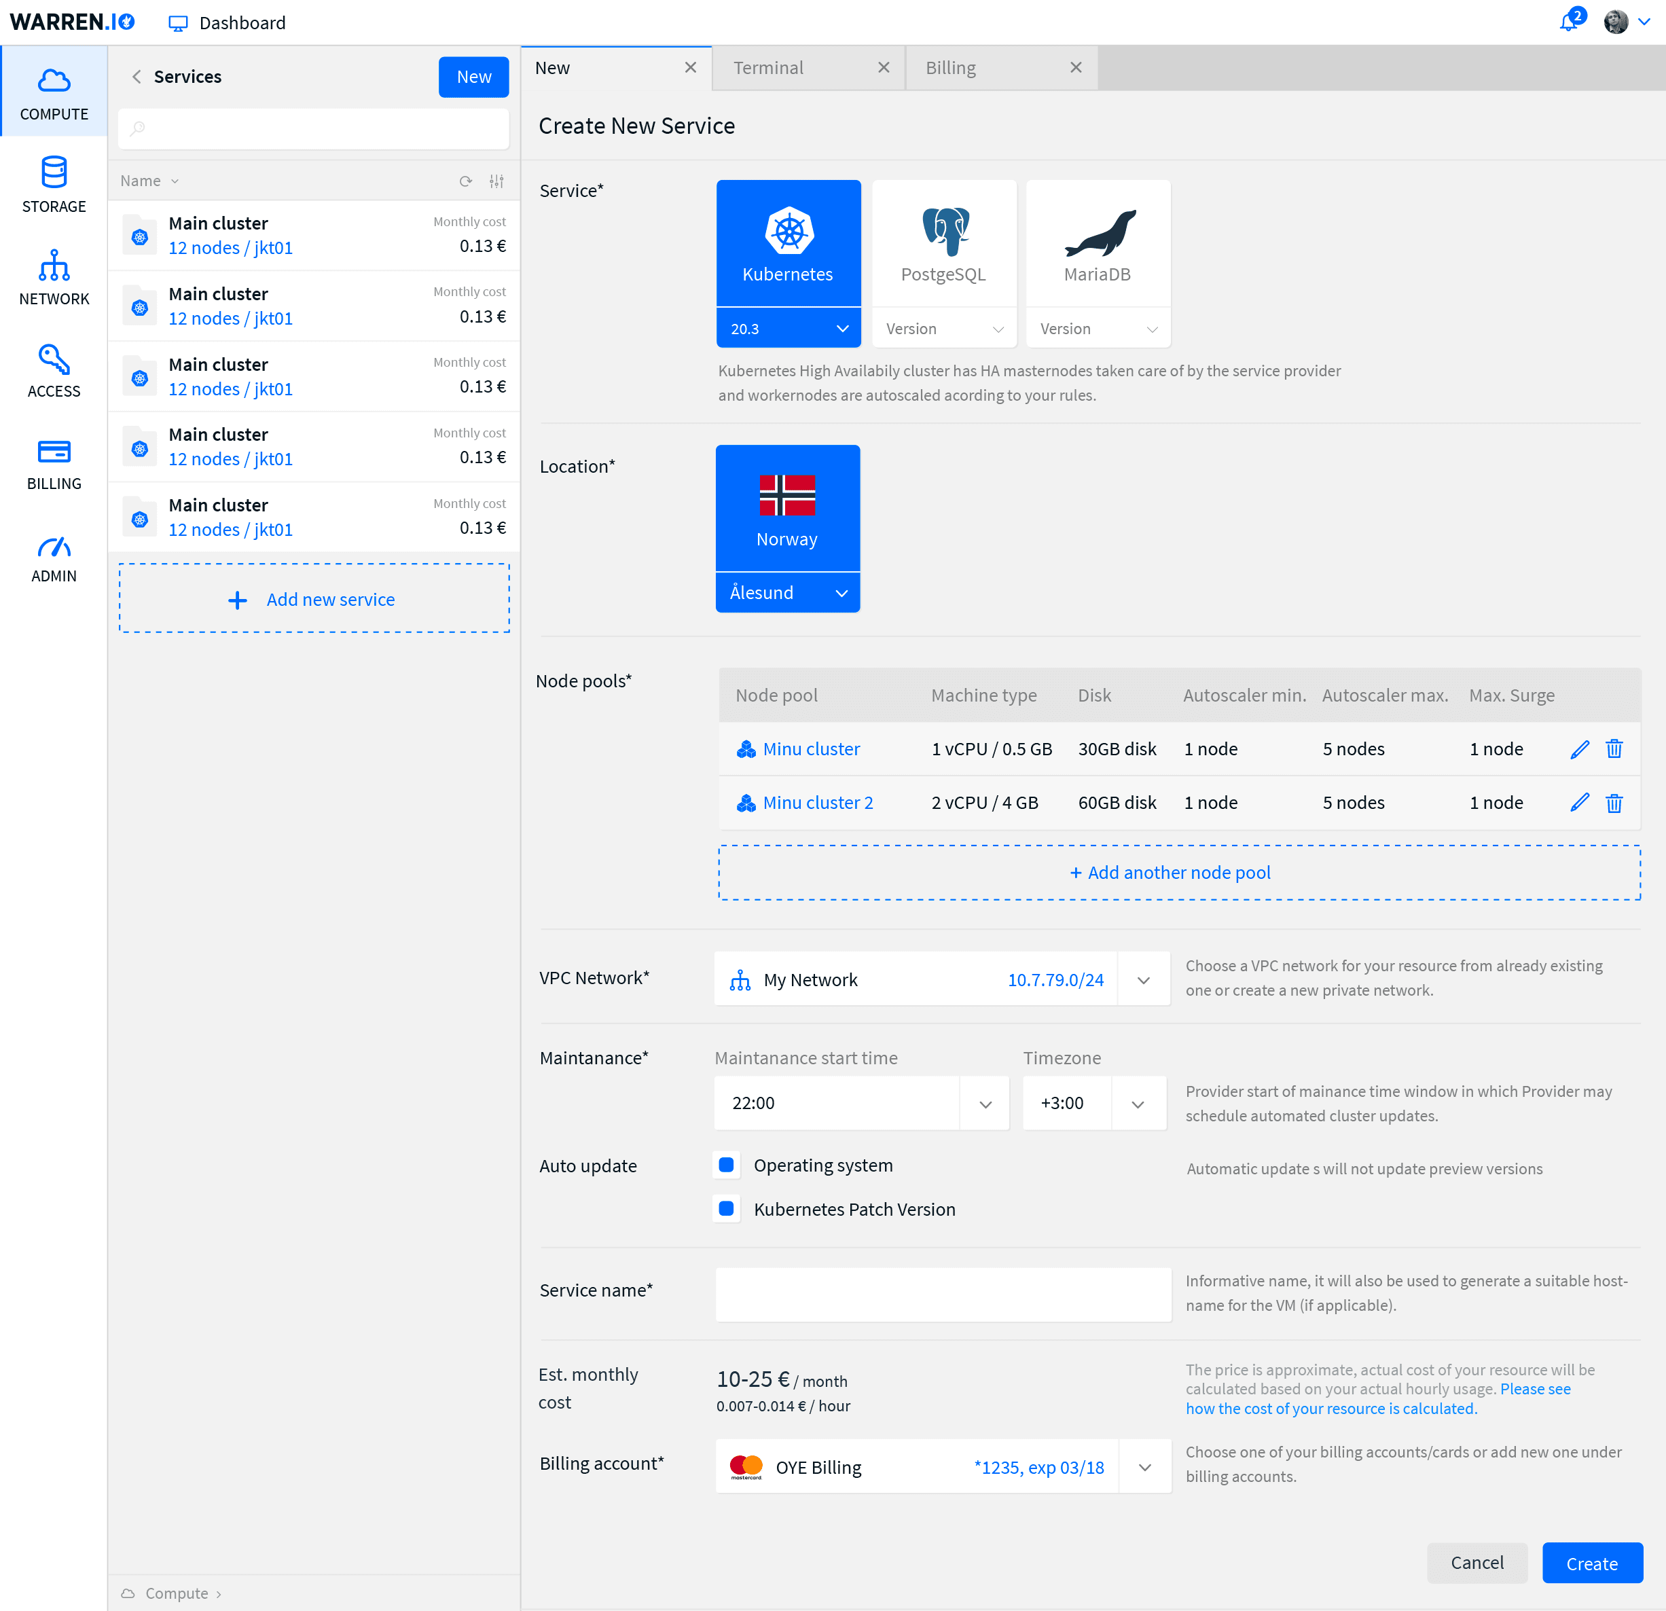Select the first Main cluster service row

click(314, 236)
